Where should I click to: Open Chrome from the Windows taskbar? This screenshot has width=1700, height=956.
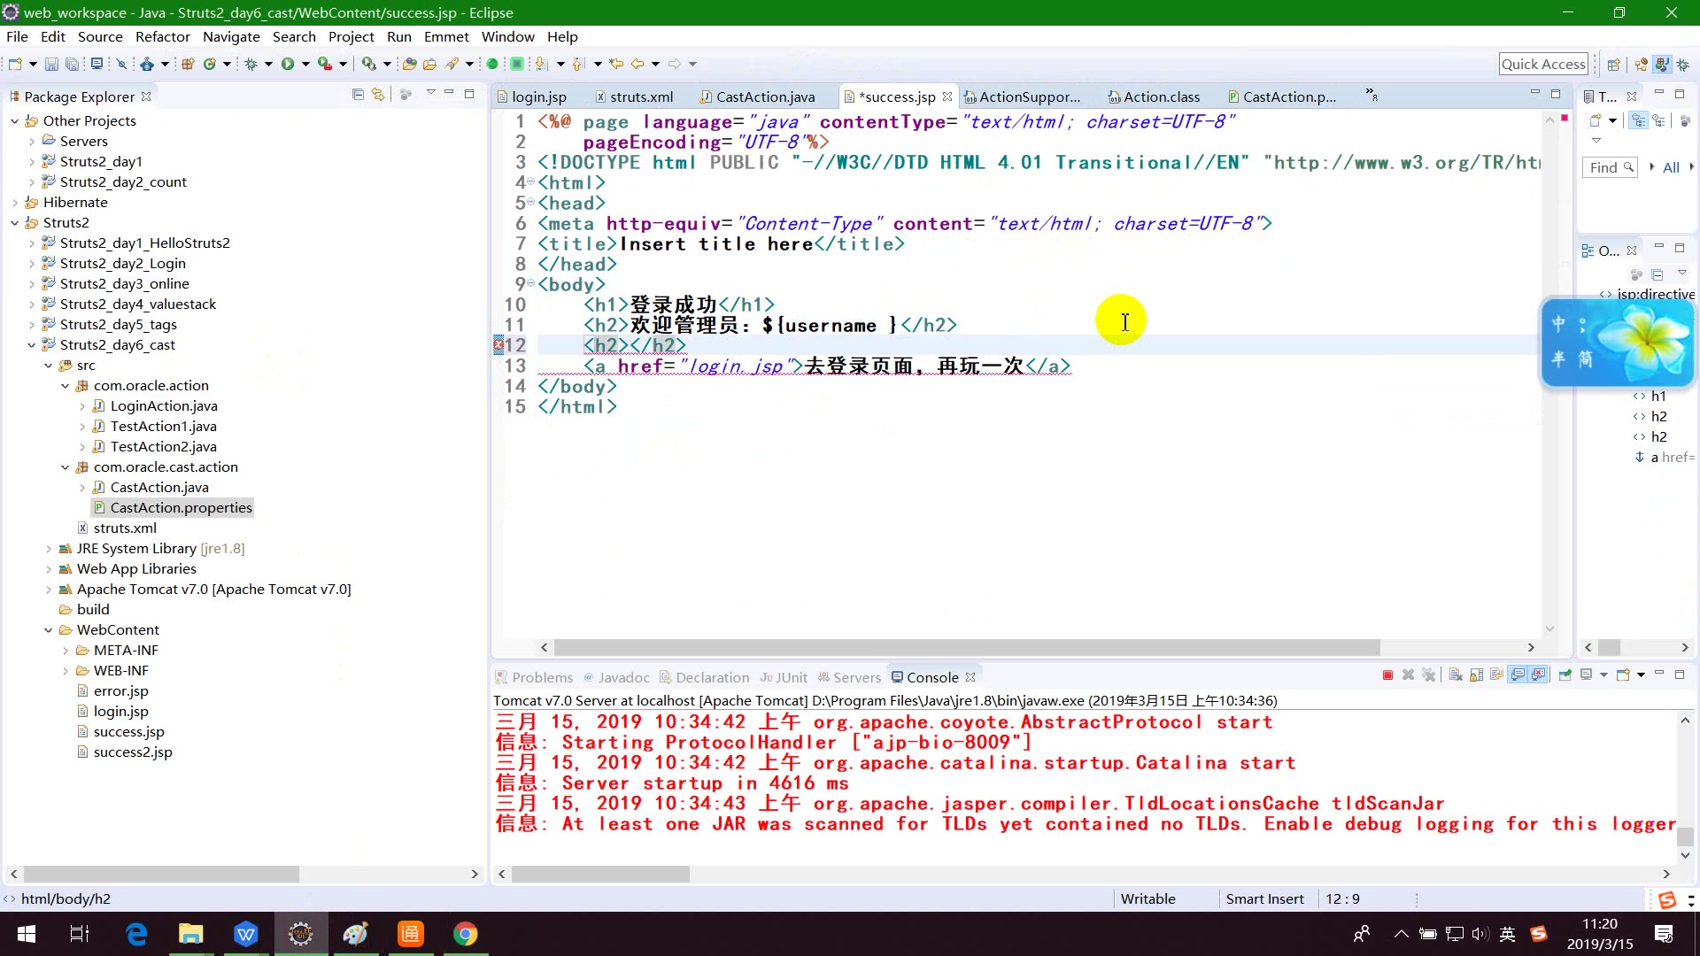465,934
